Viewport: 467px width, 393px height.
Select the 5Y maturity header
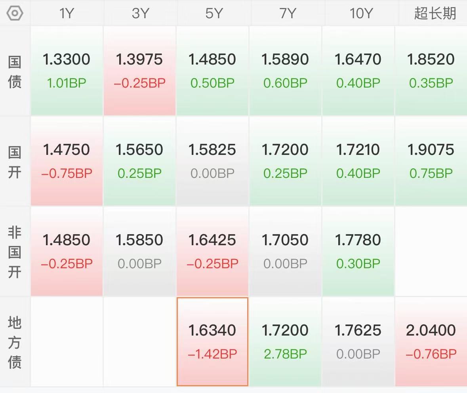(x=213, y=13)
